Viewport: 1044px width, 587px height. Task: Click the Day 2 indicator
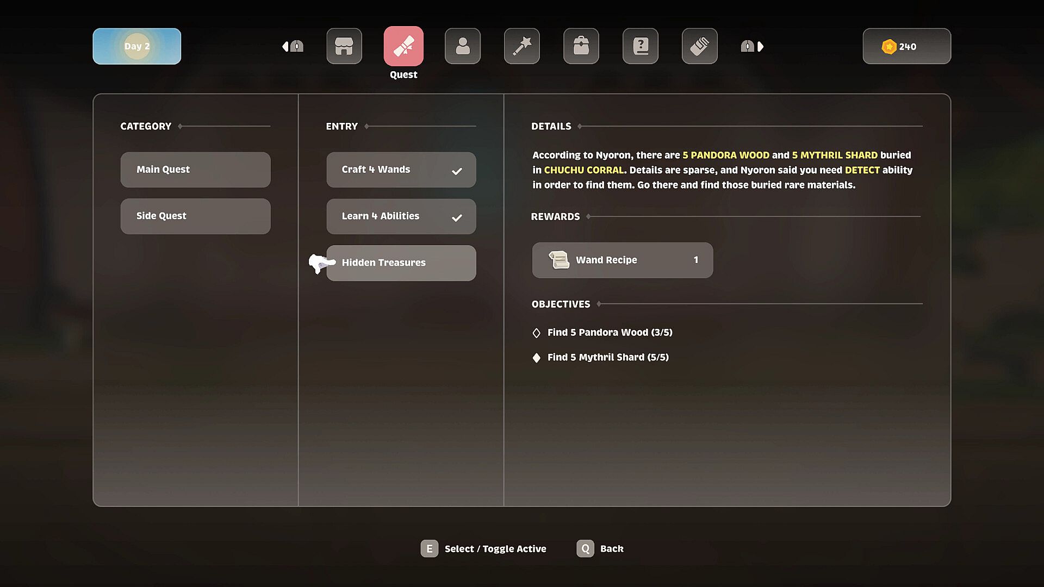click(x=136, y=46)
